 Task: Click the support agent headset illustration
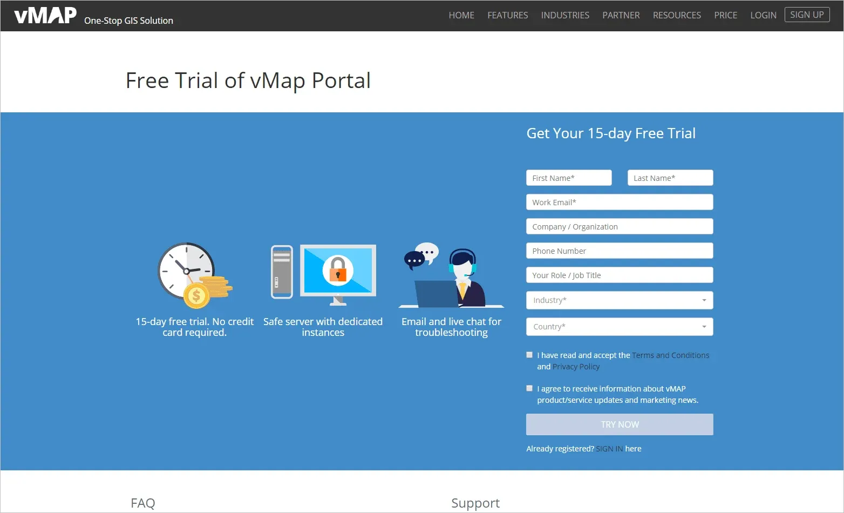[451, 275]
